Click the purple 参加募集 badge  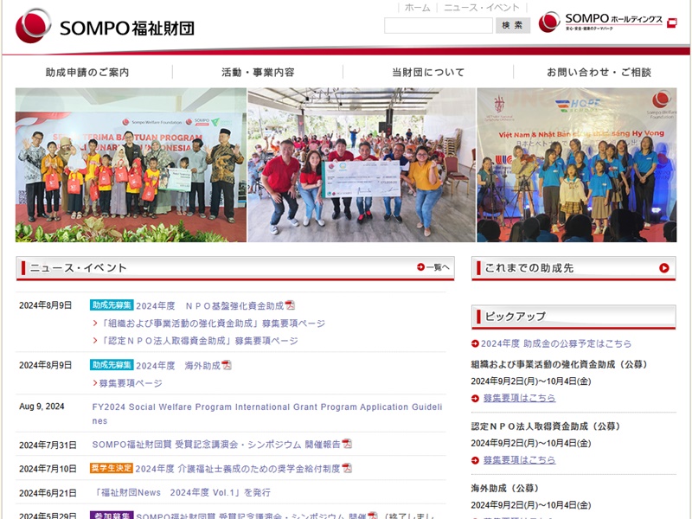112,515
